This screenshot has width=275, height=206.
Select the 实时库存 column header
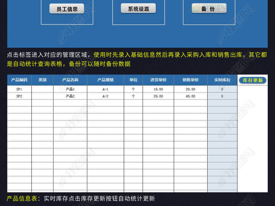(x=222, y=80)
